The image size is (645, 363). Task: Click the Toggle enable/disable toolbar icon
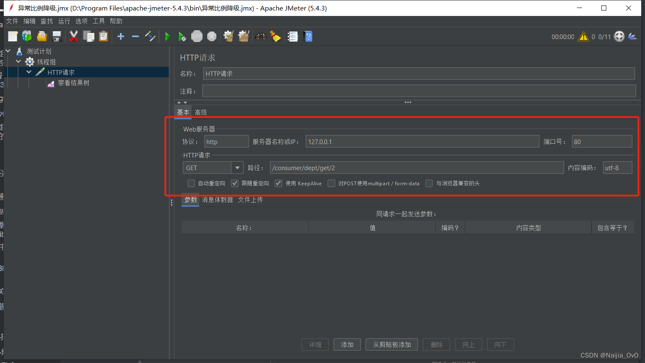click(x=150, y=37)
